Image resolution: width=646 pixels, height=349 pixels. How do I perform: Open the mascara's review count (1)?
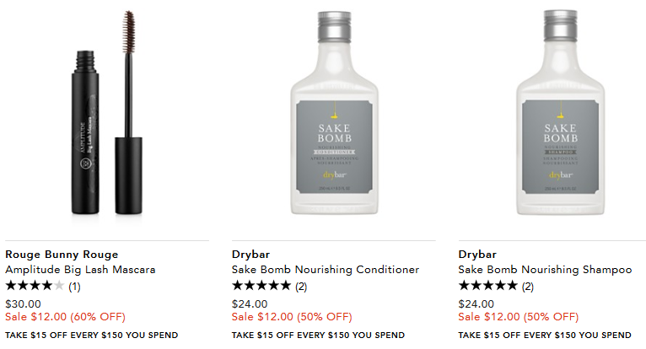[74, 287]
